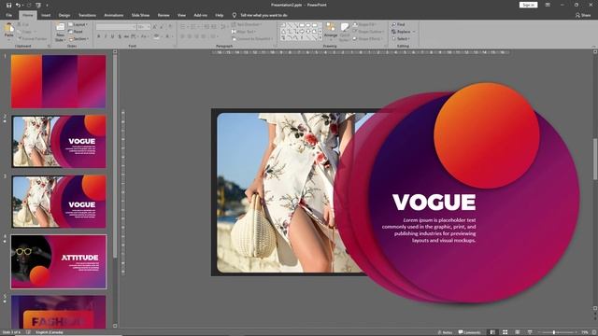Viewport: 598px width, 336px height.
Task: Click the Increase Font Size icon
Action: tap(155, 27)
